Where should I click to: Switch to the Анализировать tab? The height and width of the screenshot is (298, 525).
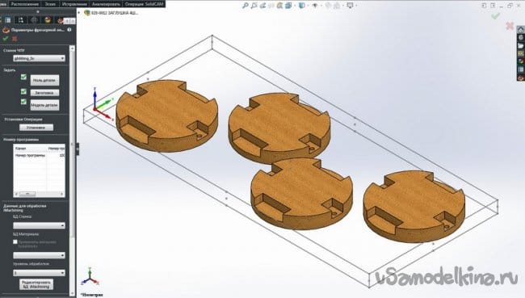coord(106,4)
